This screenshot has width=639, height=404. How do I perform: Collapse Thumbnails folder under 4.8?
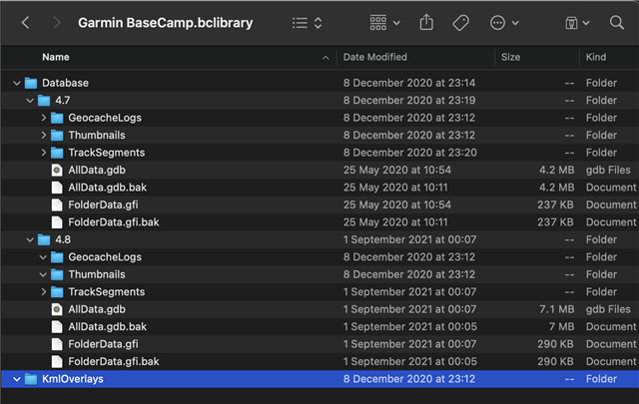(x=43, y=275)
